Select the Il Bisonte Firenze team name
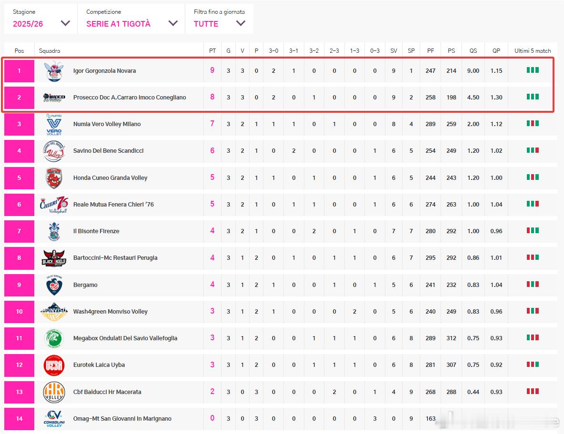564x434 pixels. pyautogui.click(x=96, y=231)
